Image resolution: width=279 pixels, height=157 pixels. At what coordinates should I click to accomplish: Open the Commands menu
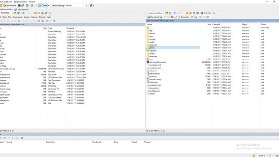17,17
